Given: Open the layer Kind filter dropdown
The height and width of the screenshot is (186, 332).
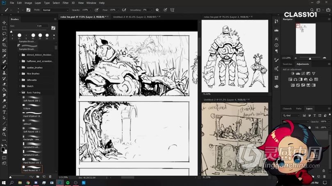Looking at the screenshot, I should point(291,116).
